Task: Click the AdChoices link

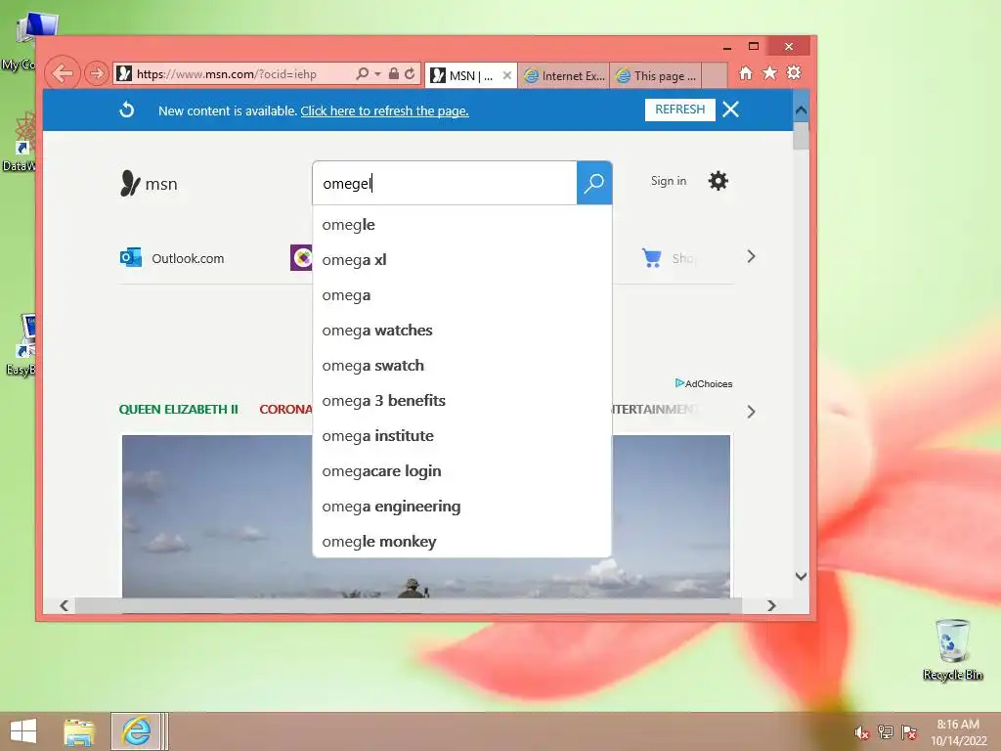Action: (x=704, y=383)
